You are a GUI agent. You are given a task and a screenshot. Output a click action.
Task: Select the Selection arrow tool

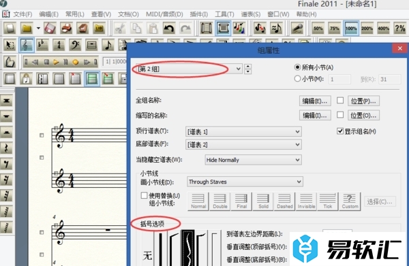coord(10,46)
